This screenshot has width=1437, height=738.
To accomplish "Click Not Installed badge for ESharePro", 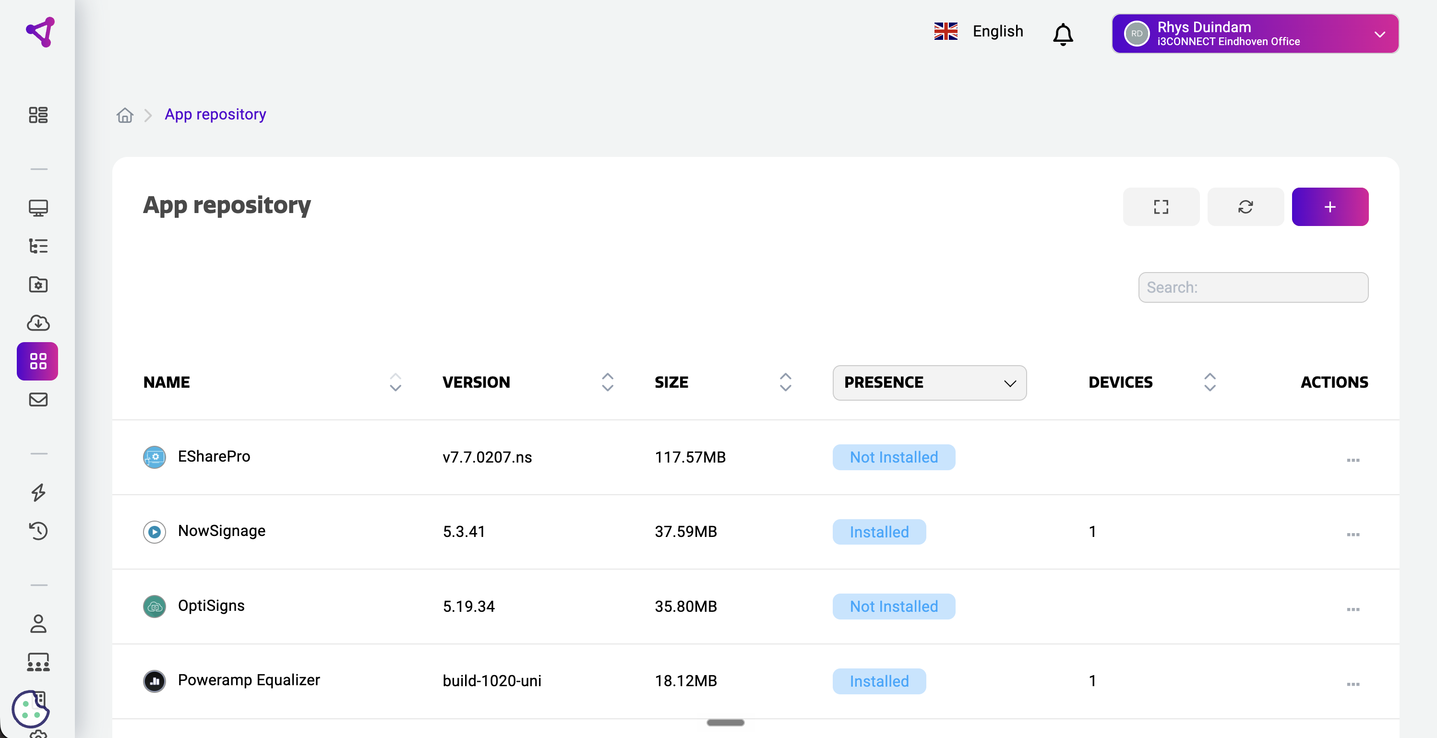I will pos(894,457).
